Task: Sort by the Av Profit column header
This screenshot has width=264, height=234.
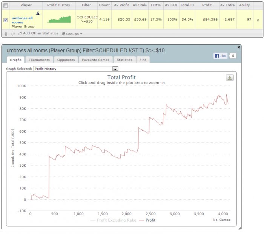Action: coord(121,5)
